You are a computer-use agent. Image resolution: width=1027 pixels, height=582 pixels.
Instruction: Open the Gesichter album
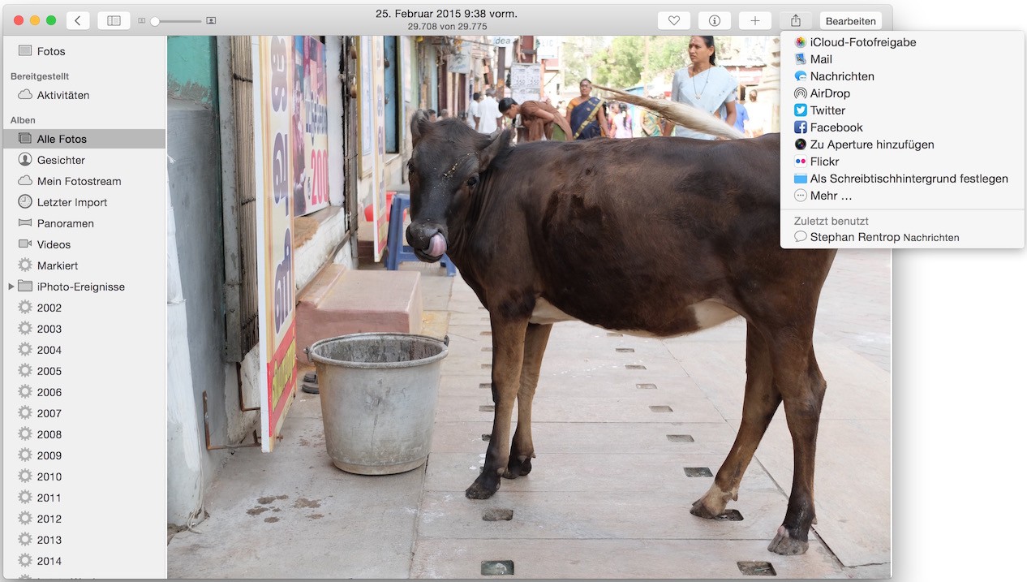tap(61, 160)
